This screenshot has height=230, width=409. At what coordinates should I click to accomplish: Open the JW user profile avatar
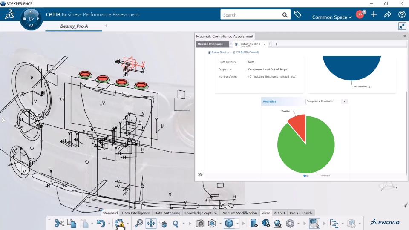(360, 14)
